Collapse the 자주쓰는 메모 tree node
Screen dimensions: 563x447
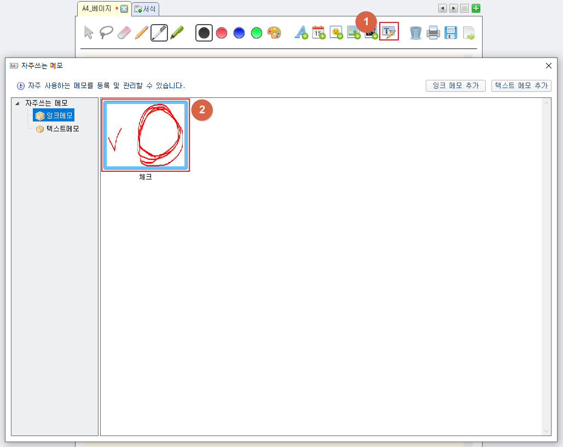pyautogui.click(x=18, y=103)
